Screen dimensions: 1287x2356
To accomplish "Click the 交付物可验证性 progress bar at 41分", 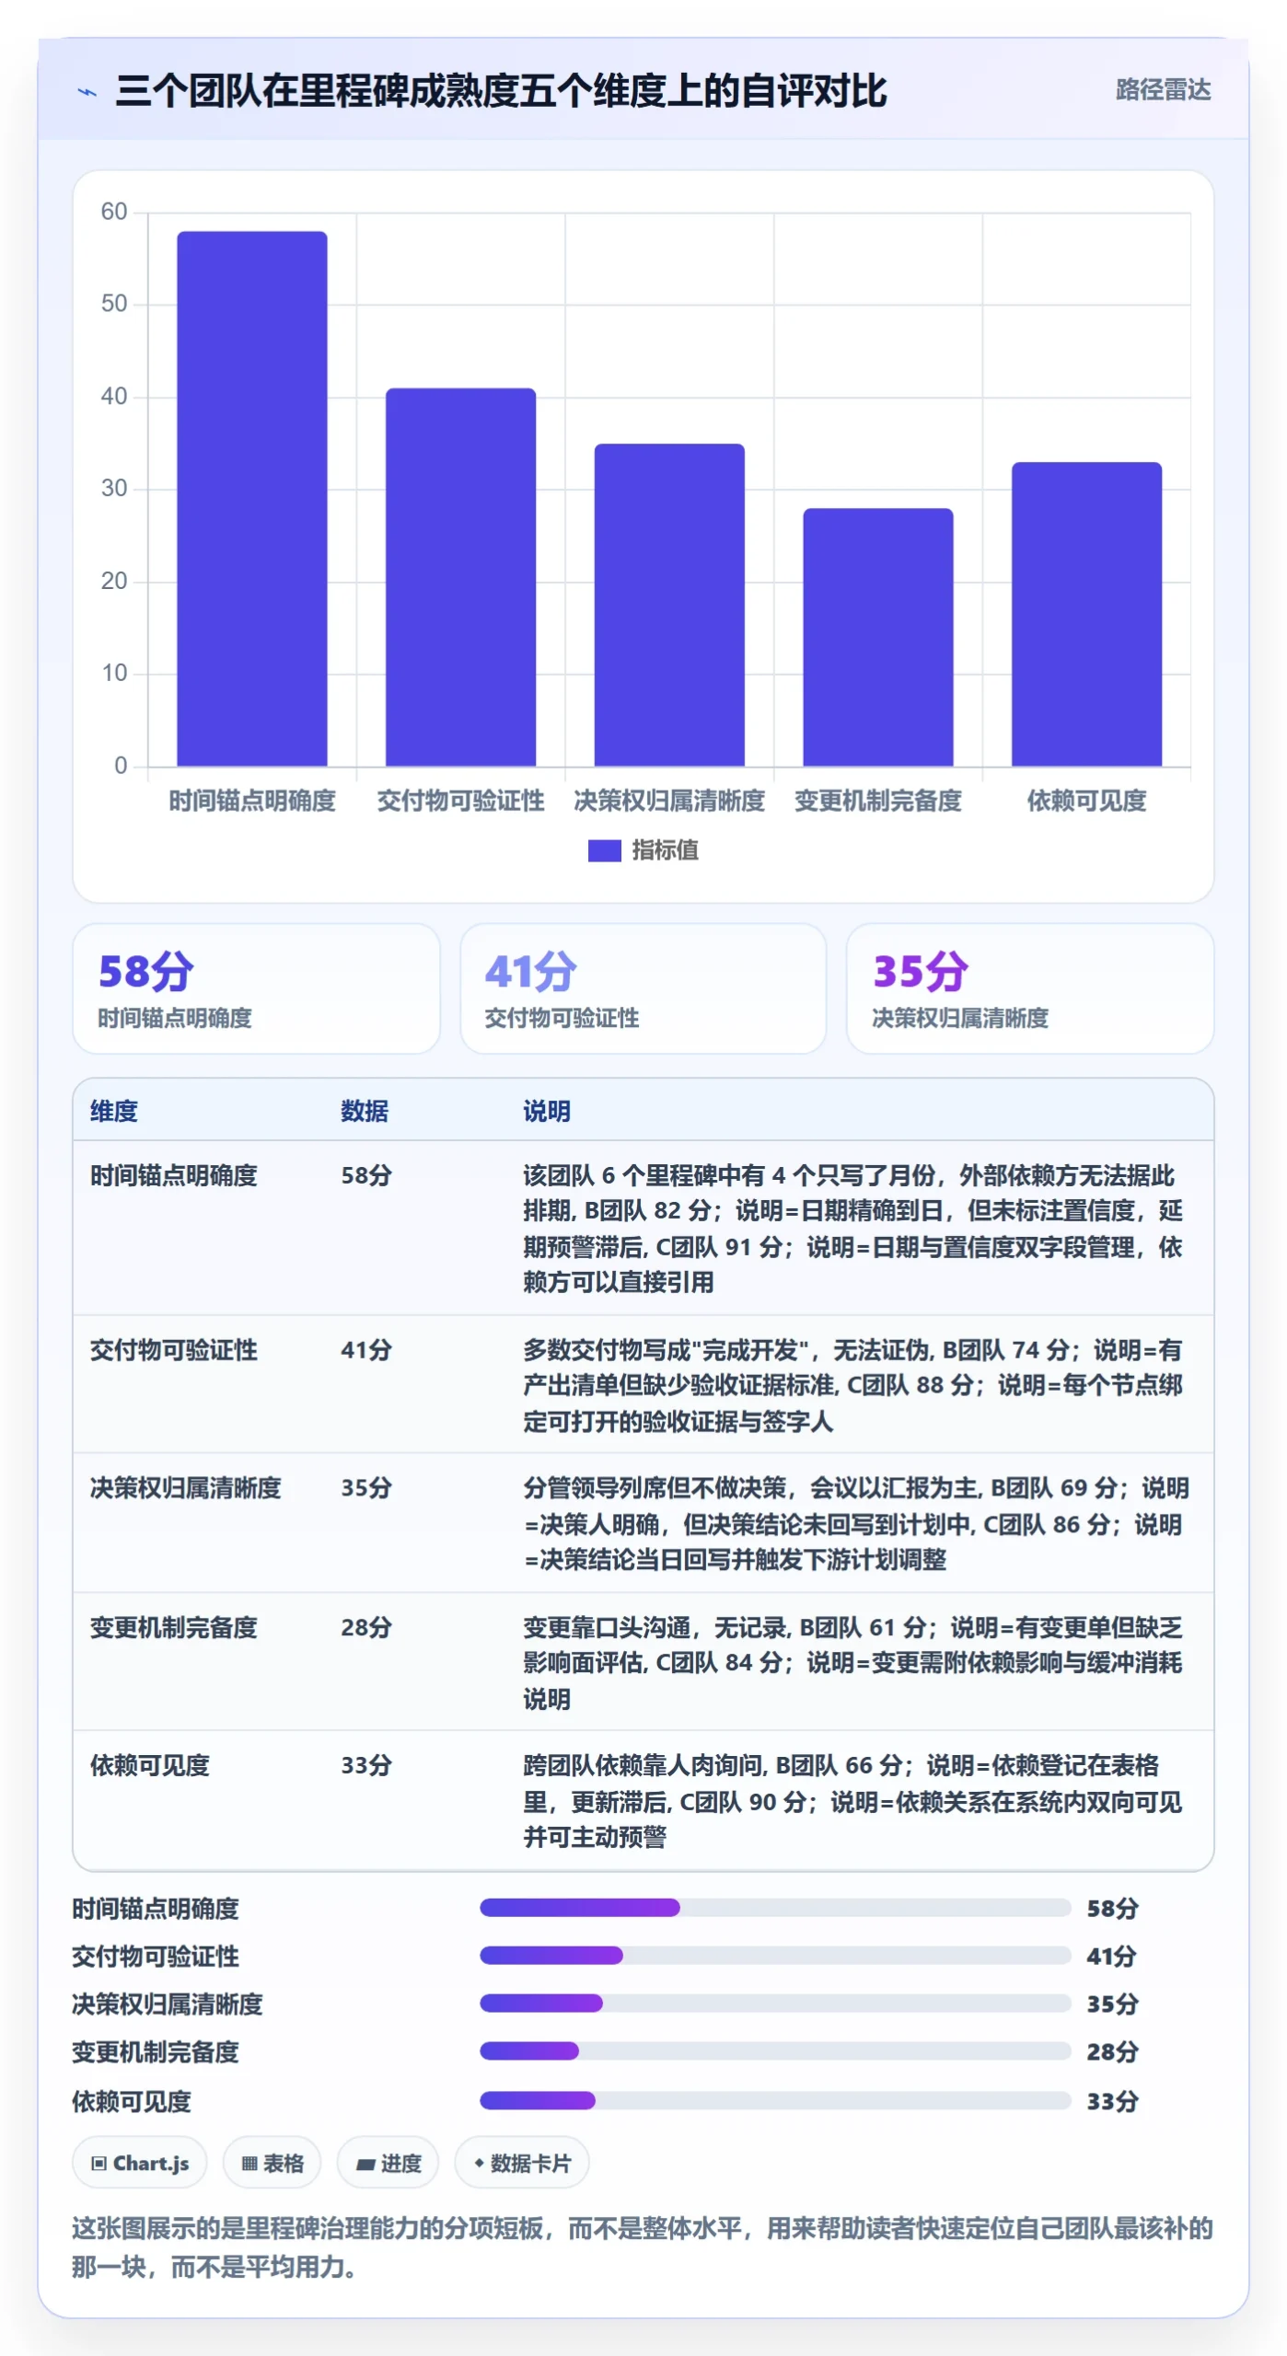I will coord(775,1955).
